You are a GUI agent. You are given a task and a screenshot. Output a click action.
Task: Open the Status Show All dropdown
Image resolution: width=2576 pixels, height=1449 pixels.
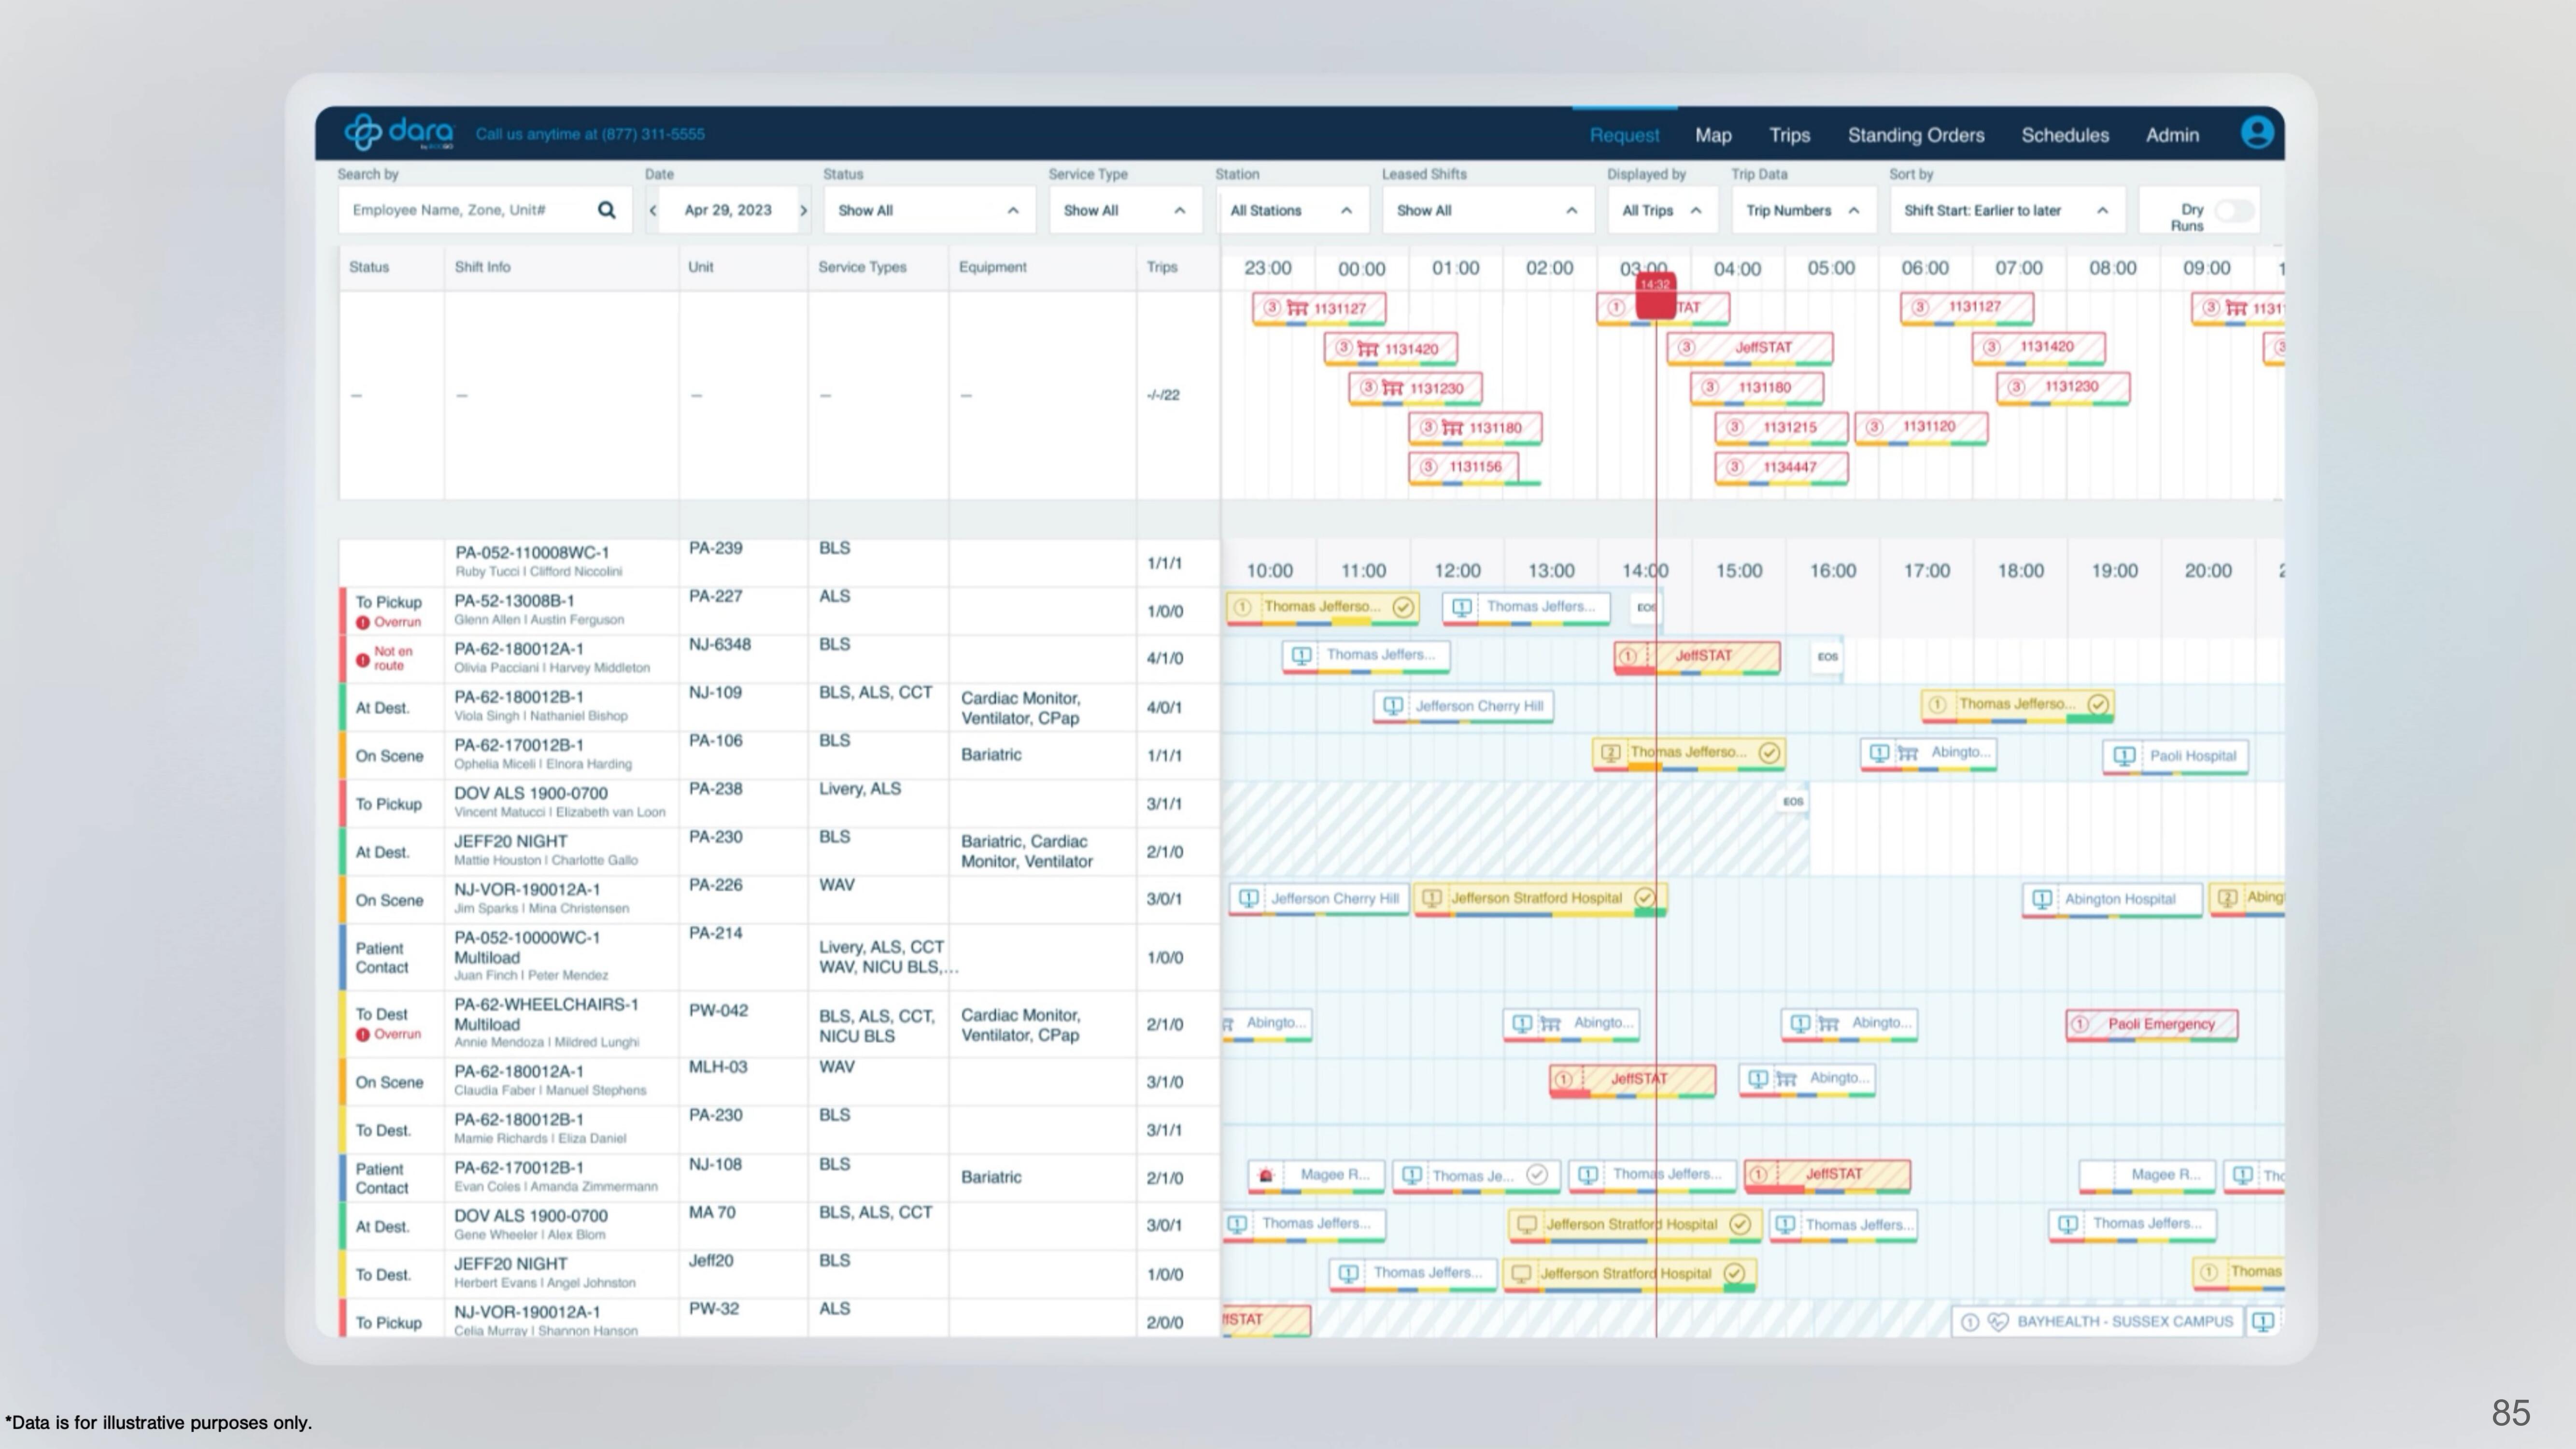(x=929, y=210)
